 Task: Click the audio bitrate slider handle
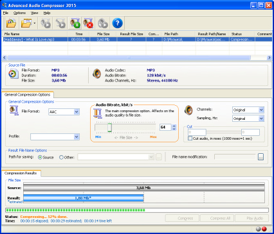coord(109,127)
